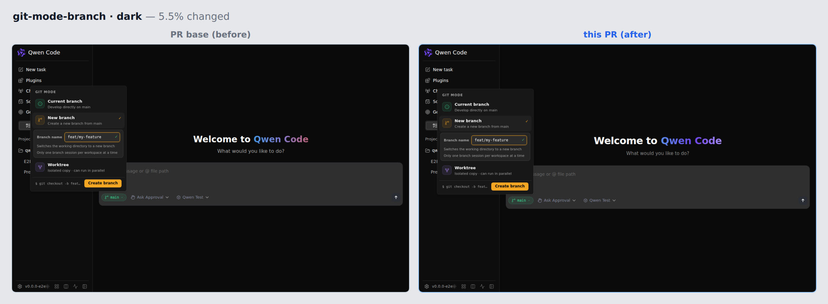828x304 pixels.
Task: Select Worktree git mode in after panel
Action: point(485,171)
